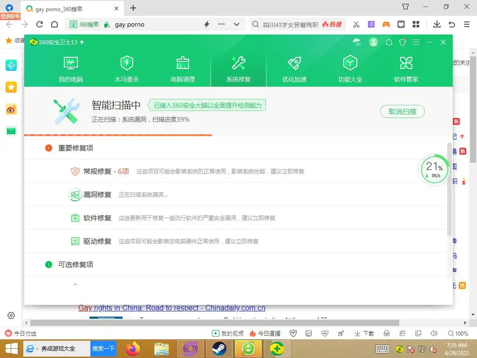Screen dimensions: 477x358
Task: Open Steam from taskbar
Action: (219, 349)
